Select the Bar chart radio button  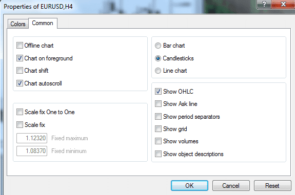coord(158,46)
